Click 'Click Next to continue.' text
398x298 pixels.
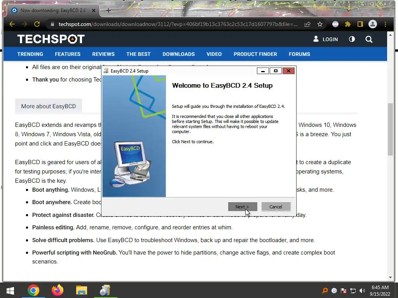pyautogui.click(x=193, y=142)
